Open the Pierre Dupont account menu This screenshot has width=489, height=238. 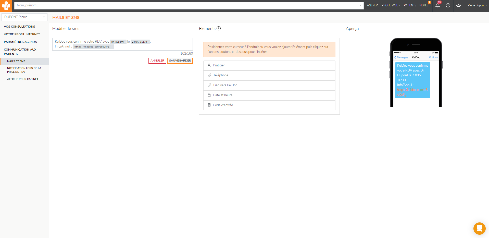(477, 5)
